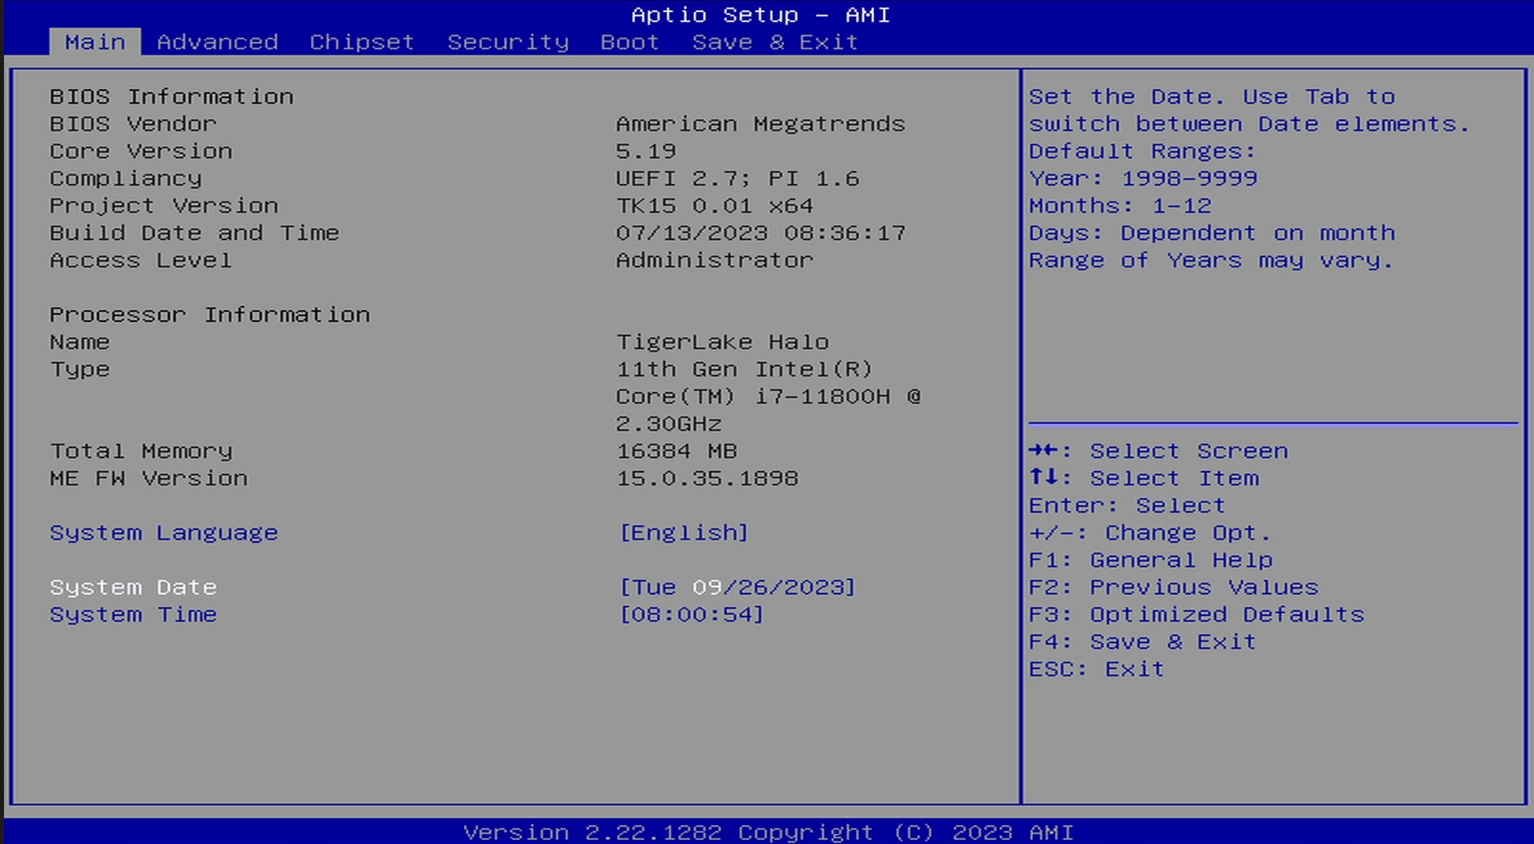Click the Months: 1-12 help line
Screen dimensions: 1534x844
coord(1120,206)
